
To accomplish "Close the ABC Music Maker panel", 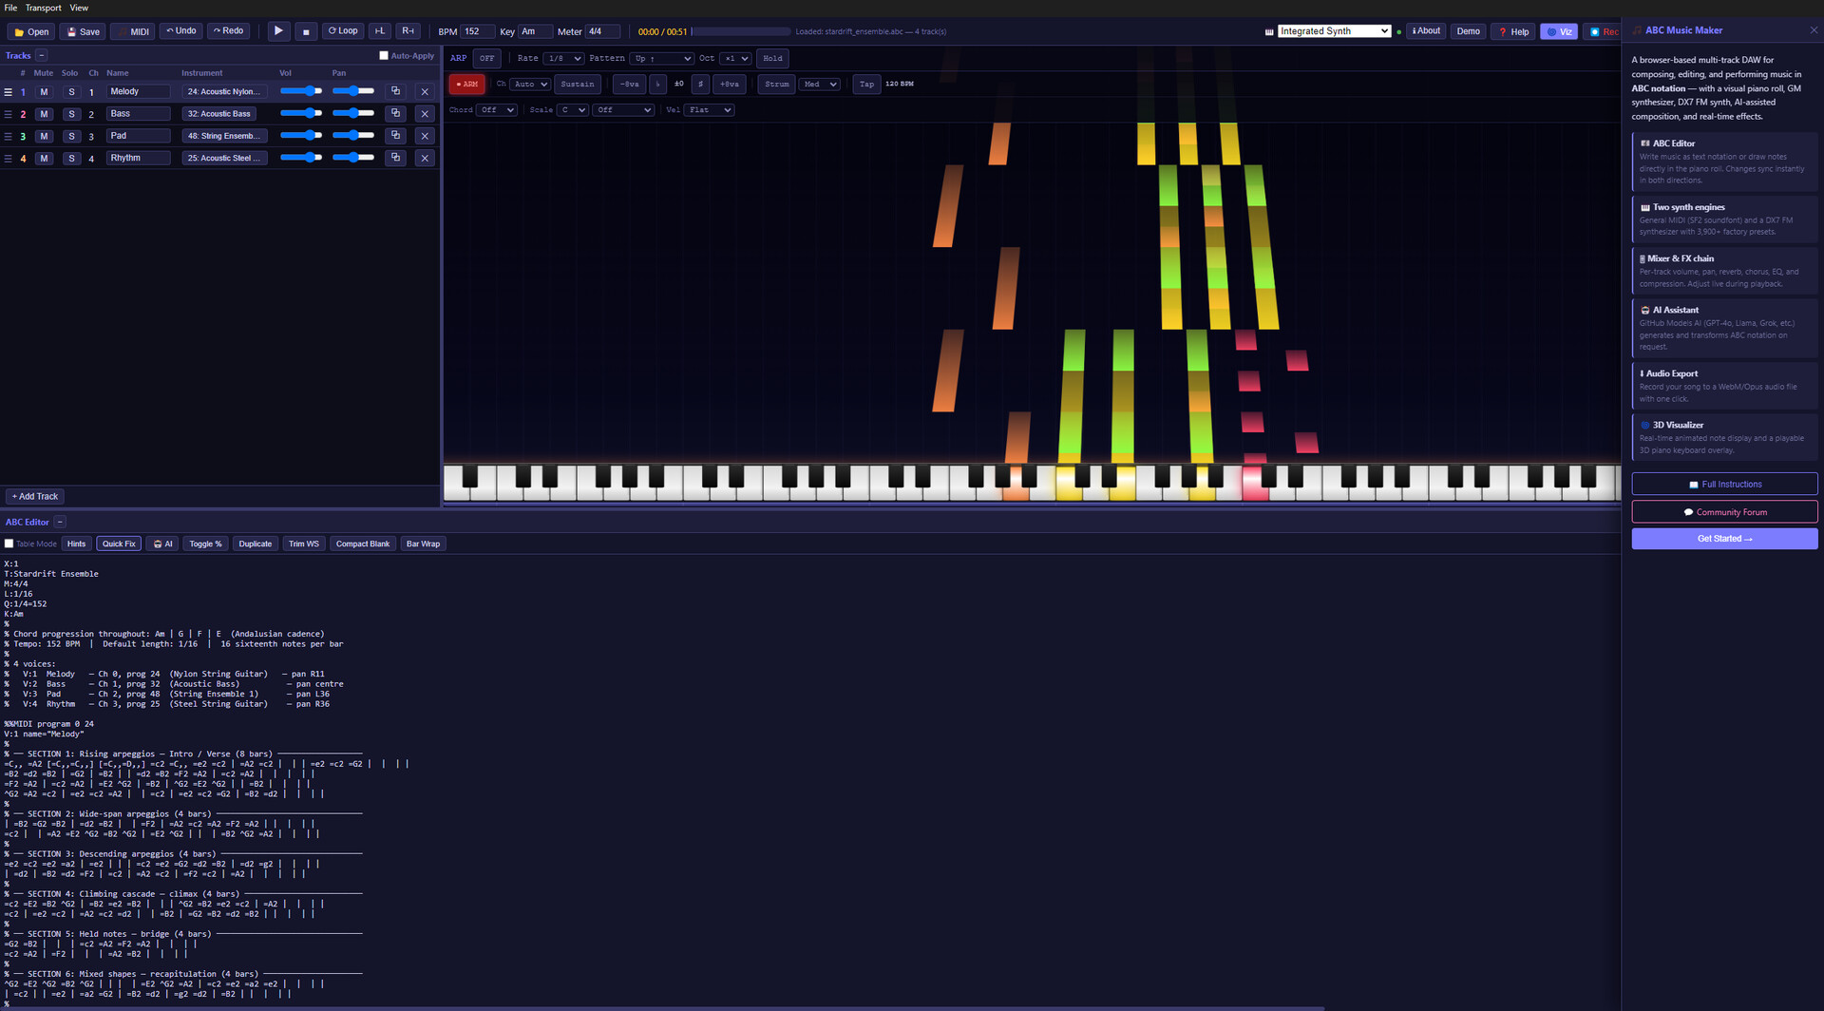I will coord(1813,30).
